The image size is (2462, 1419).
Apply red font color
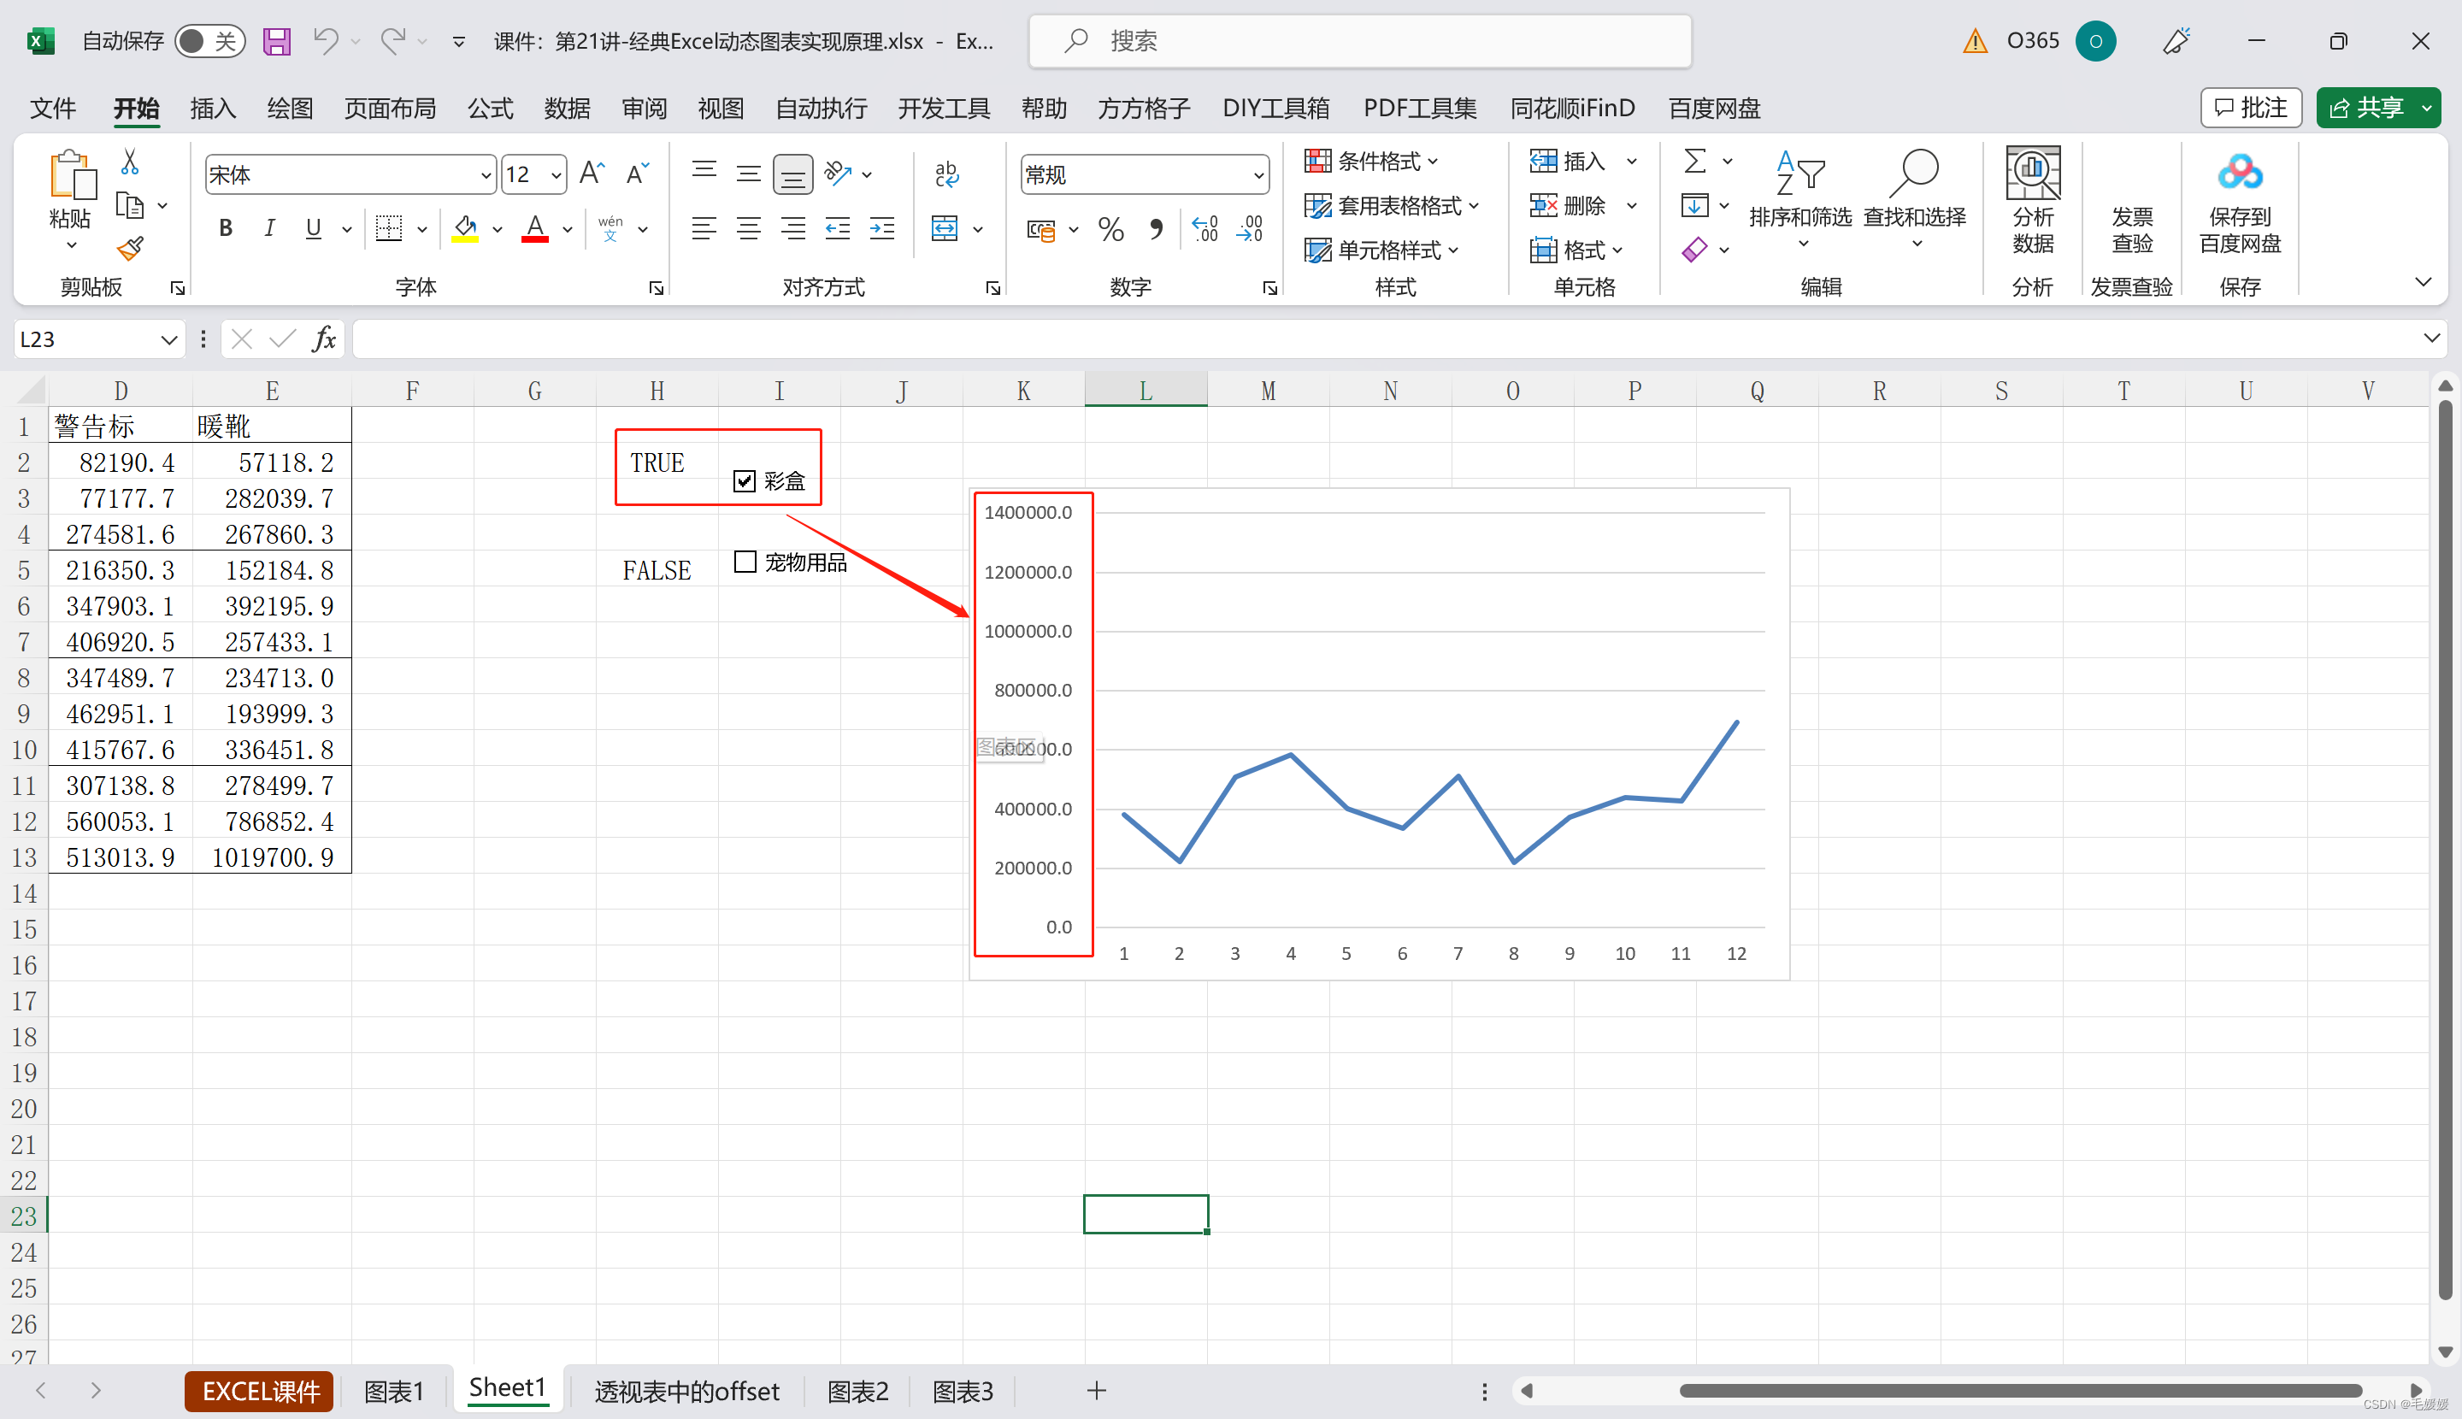pos(535,229)
